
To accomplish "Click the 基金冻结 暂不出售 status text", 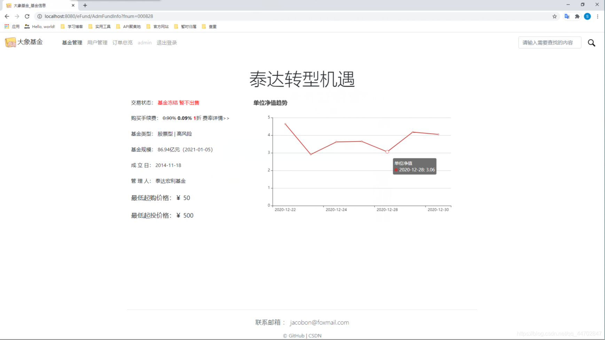I will coord(179,103).
